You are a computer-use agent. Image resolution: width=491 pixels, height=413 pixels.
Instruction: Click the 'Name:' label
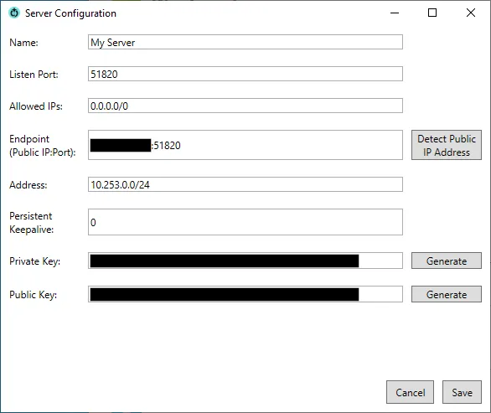point(23,42)
